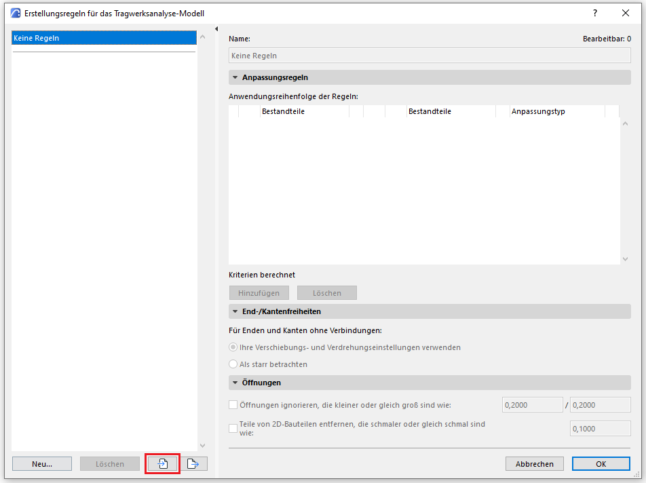
Task: Enable 'Teile von 2D-Bauteilen entfernen' checkbox
Action: tap(233, 428)
